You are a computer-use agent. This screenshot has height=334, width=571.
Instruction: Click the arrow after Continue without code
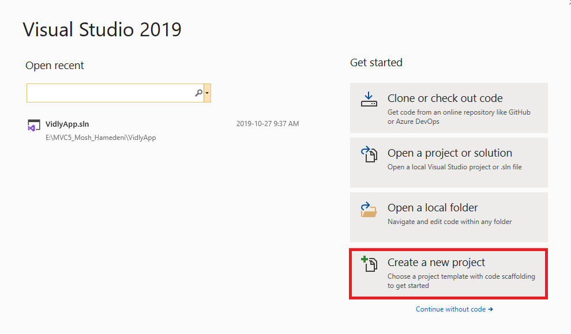(x=490, y=309)
